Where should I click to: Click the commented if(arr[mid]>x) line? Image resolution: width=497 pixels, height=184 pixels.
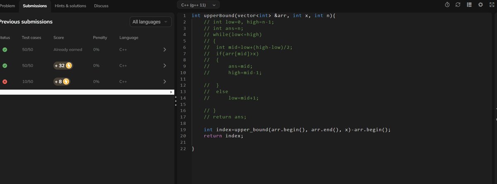tap(231, 53)
